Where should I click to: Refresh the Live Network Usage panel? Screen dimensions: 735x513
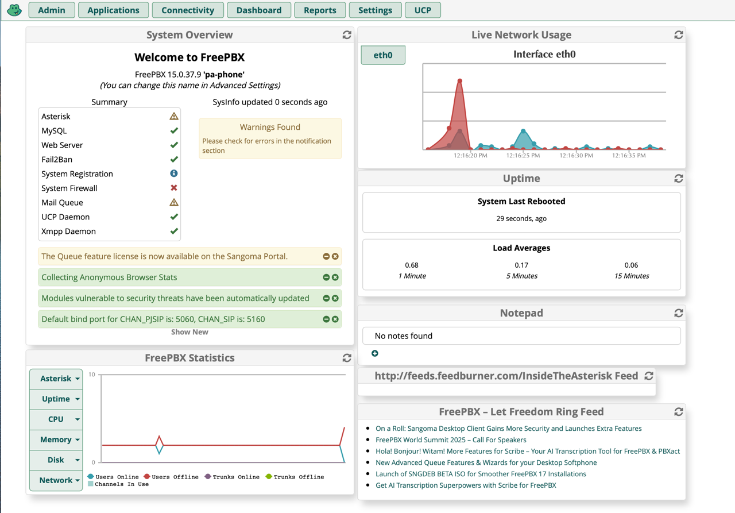pos(679,35)
